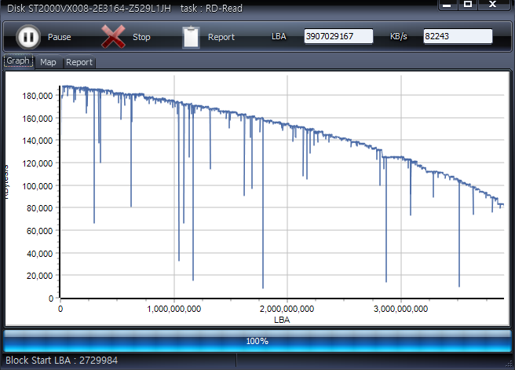
Task: Open the Map tab
Action: click(x=48, y=62)
